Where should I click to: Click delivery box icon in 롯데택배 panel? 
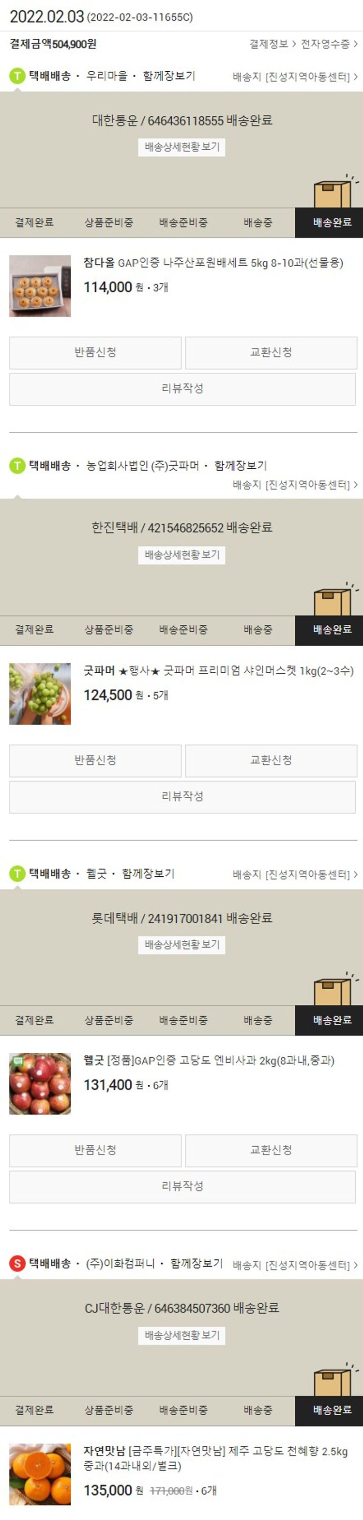pos(335,989)
